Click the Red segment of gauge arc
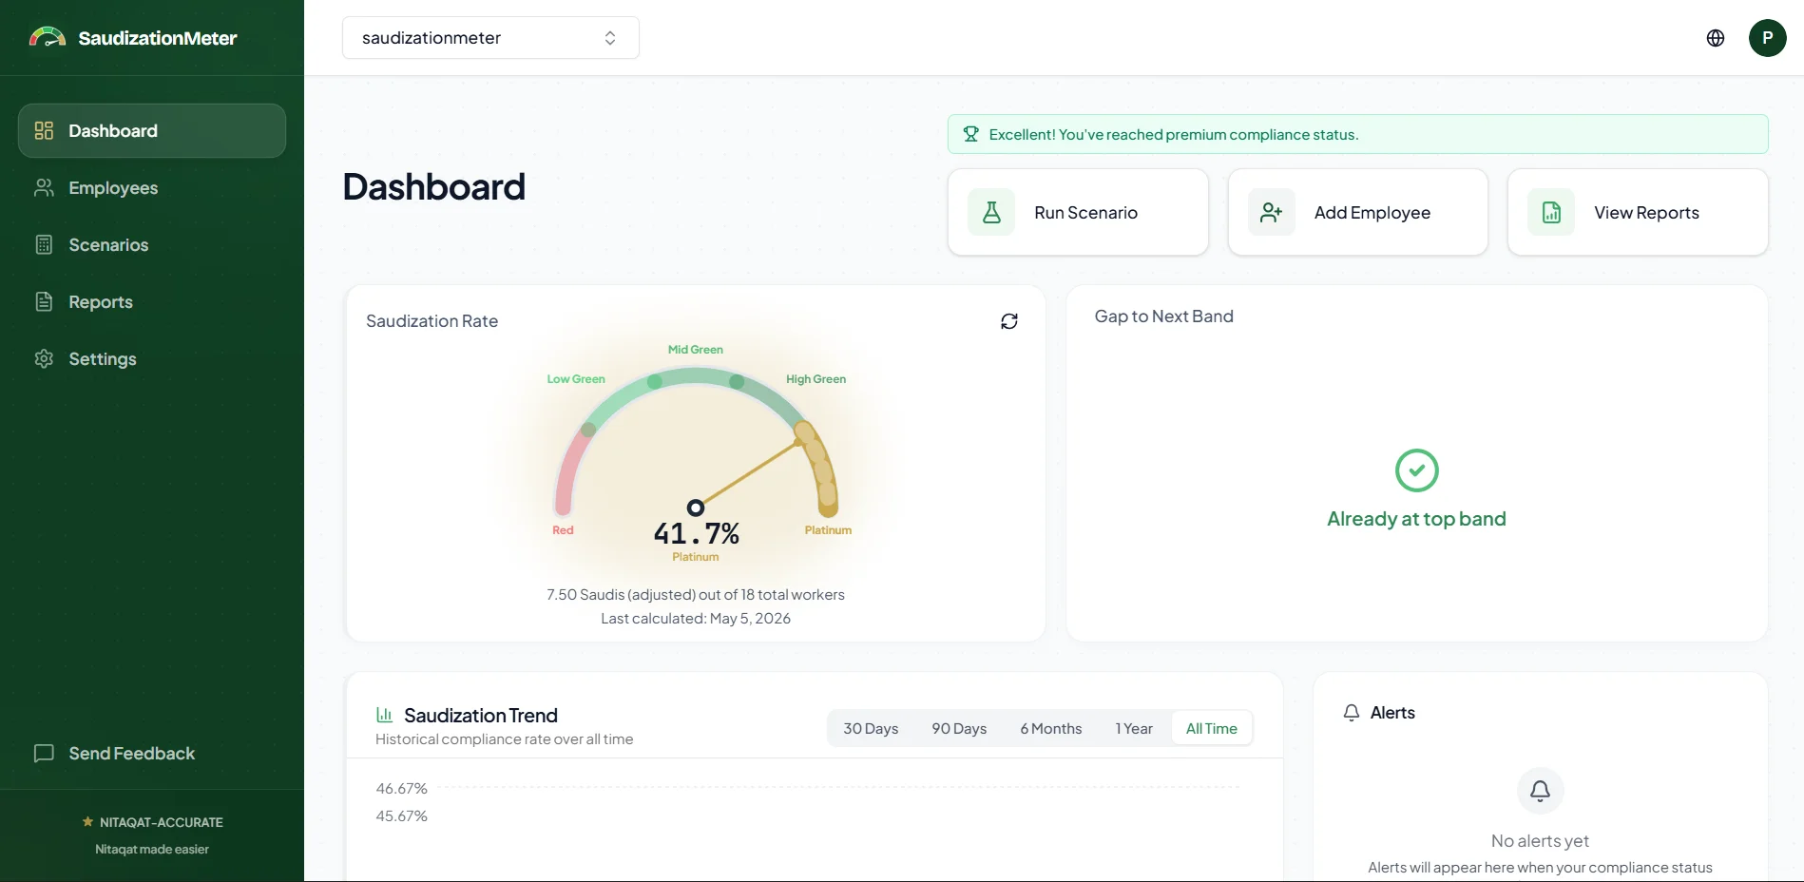The image size is (1804, 882). point(573,469)
